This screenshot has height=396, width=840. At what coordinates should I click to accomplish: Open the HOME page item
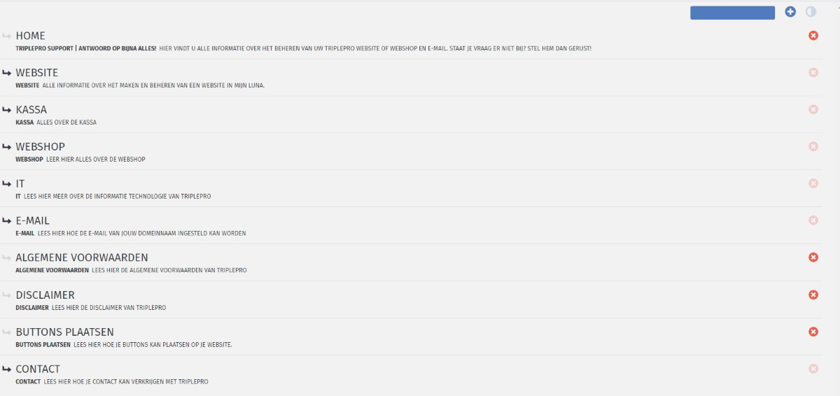click(x=30, y=36)
